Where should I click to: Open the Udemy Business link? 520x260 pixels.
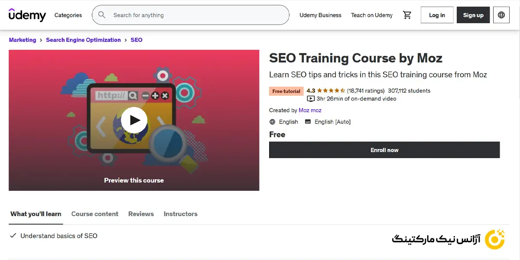(320, 15)
